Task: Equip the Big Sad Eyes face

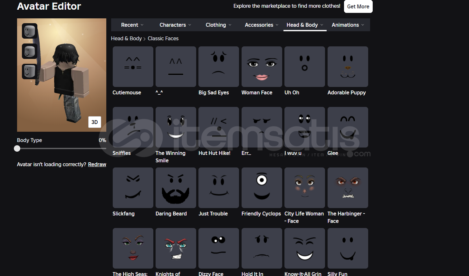Action: [219, 67]
